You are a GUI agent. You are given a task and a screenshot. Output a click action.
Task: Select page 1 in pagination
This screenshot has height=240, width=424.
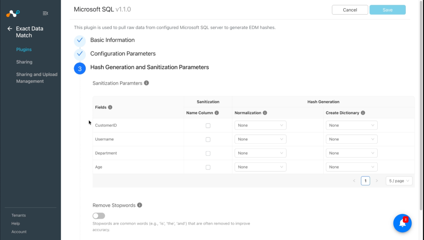pyautogui.click(x=365, y=181)
